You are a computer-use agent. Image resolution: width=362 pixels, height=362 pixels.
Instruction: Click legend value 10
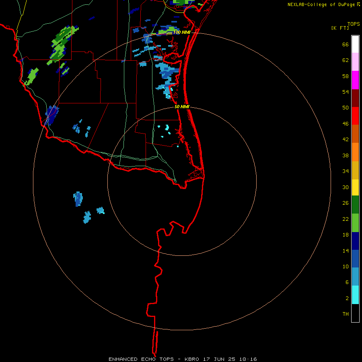[x=346, y=266]
